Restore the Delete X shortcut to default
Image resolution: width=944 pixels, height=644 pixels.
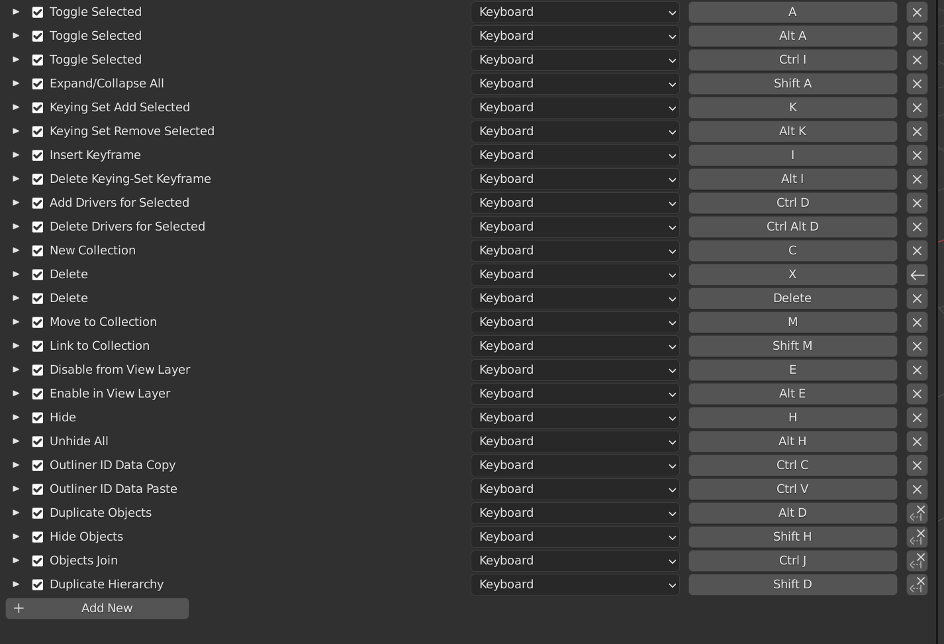pos(917,274)
